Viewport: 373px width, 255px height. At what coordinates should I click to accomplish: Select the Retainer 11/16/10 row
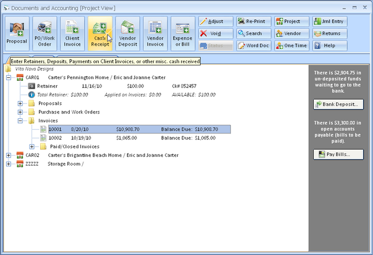[x=117, y=86]
